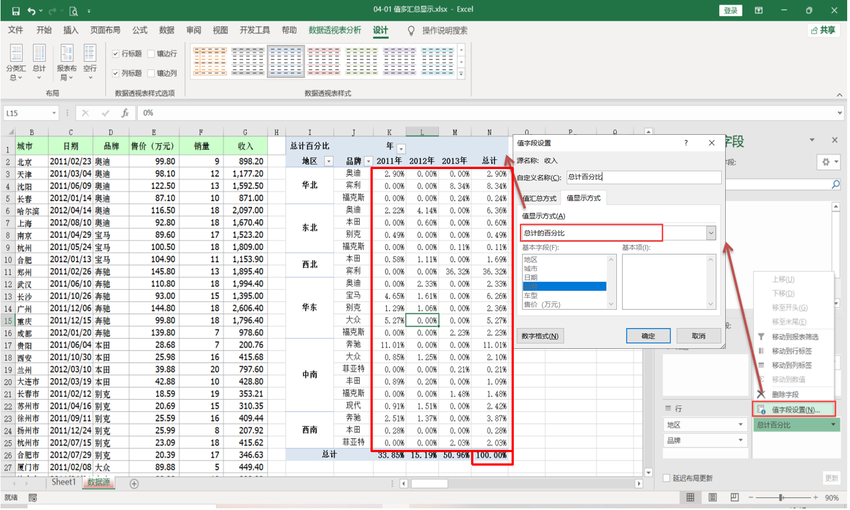Select the 数据源 sheet tab
This screenshot has height=510, width=850.
pyautogui.click(x=99, y=482)
